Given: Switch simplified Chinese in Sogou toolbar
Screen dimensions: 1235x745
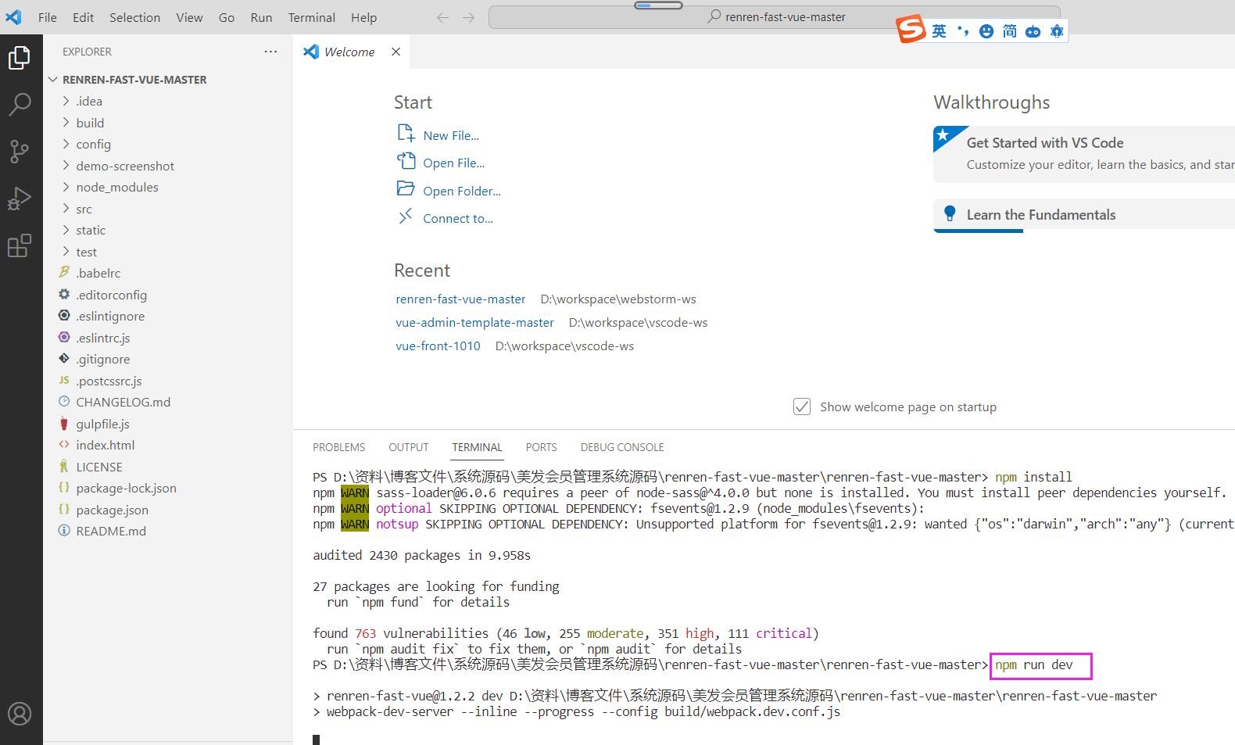Looking at the screenshot, I should click(1010, 31).
